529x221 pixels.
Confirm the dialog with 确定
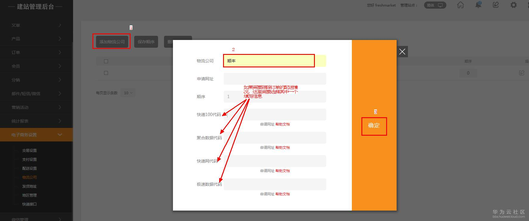tap(374, 126)
